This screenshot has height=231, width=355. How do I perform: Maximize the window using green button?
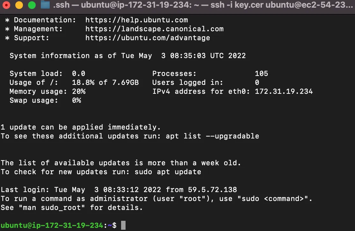coord(32,5)
